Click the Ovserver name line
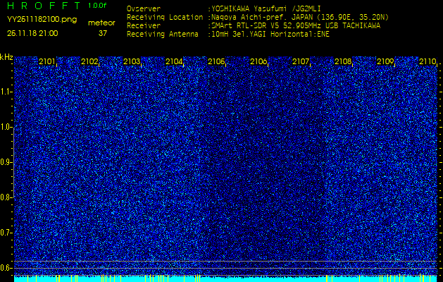The width and height of the screenshot is (443, 282). click(x=224, y=9)
